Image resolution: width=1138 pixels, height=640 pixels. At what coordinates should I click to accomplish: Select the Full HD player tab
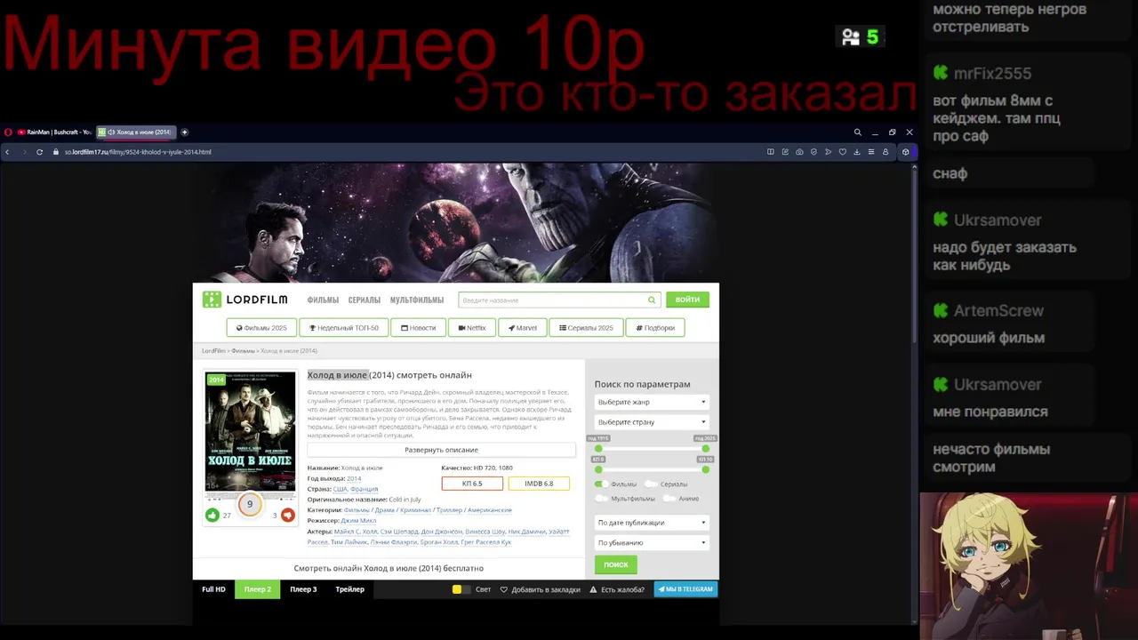click(213, 589)
